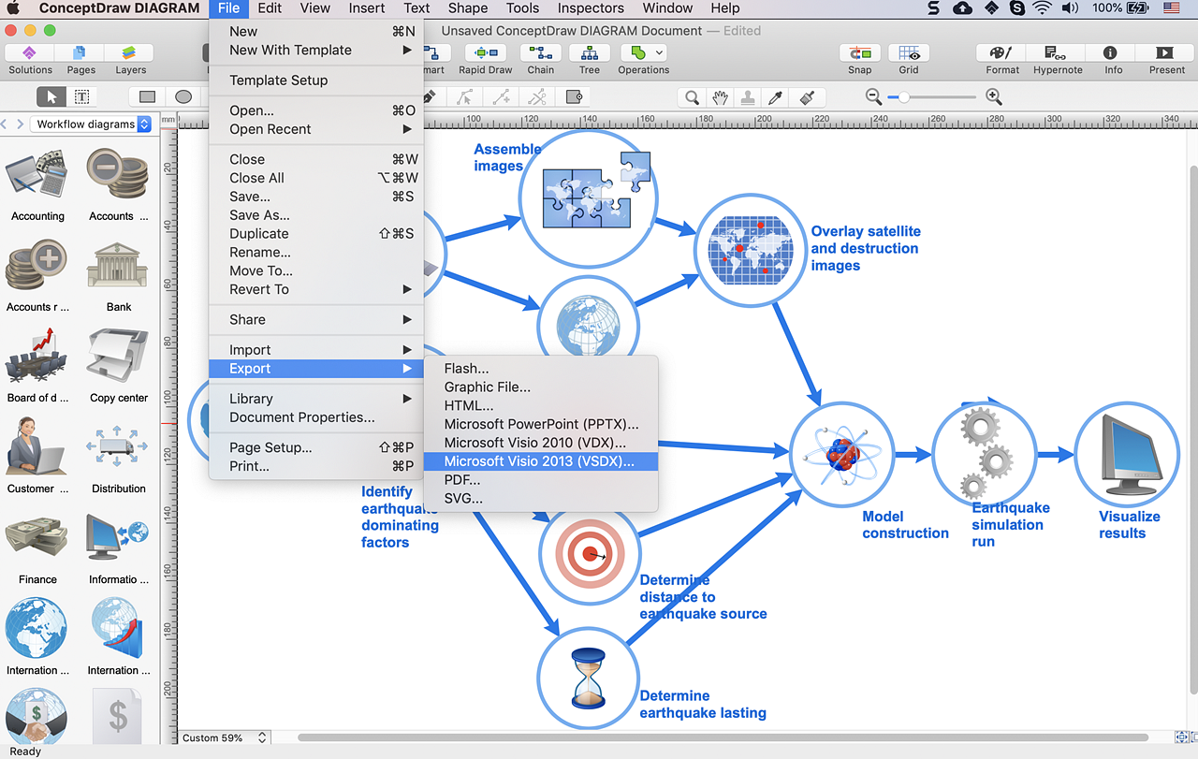Screen dimensions: 1198x759
Task: Navigate back in library panel
Action: tap(6, 124)
